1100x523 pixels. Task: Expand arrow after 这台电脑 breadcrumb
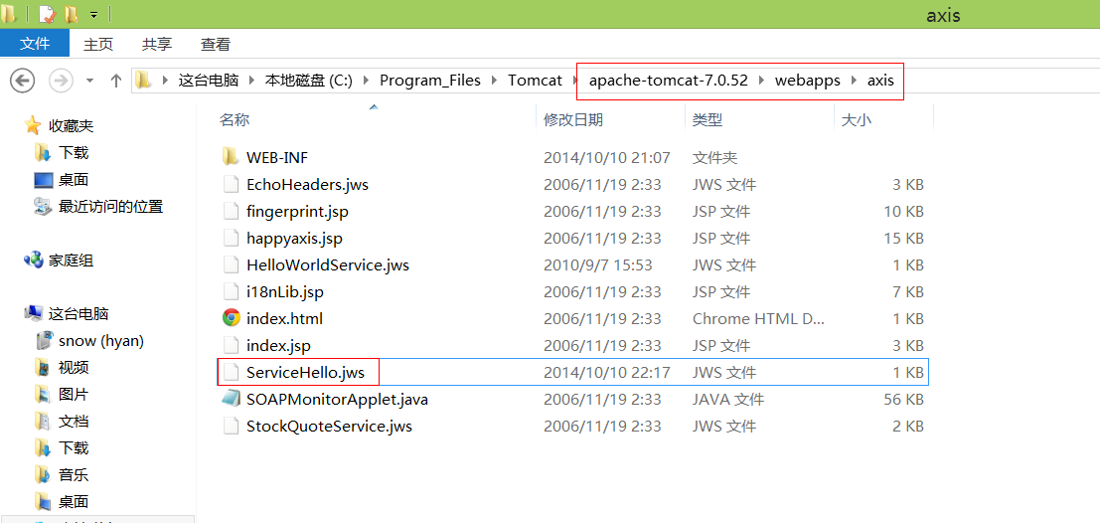tap(251, 81)
